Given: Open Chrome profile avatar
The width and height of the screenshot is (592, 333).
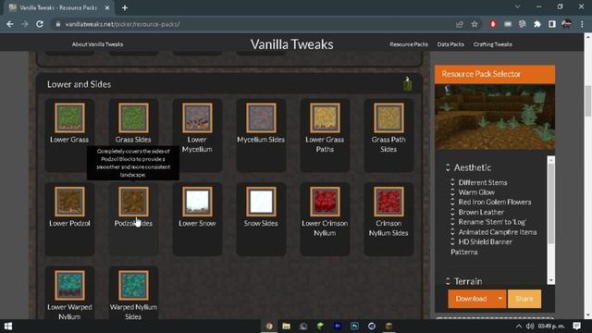Looking at the screenshot, I should 566,24.
